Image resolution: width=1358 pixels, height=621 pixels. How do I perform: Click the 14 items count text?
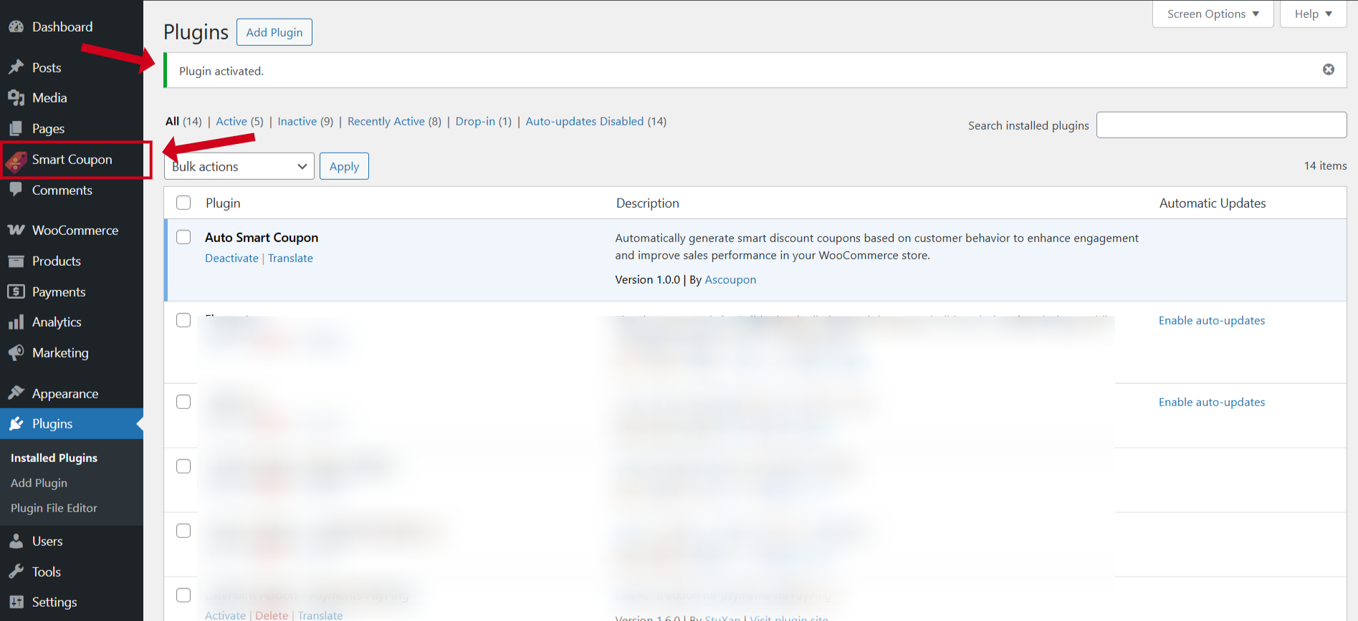1325,165
